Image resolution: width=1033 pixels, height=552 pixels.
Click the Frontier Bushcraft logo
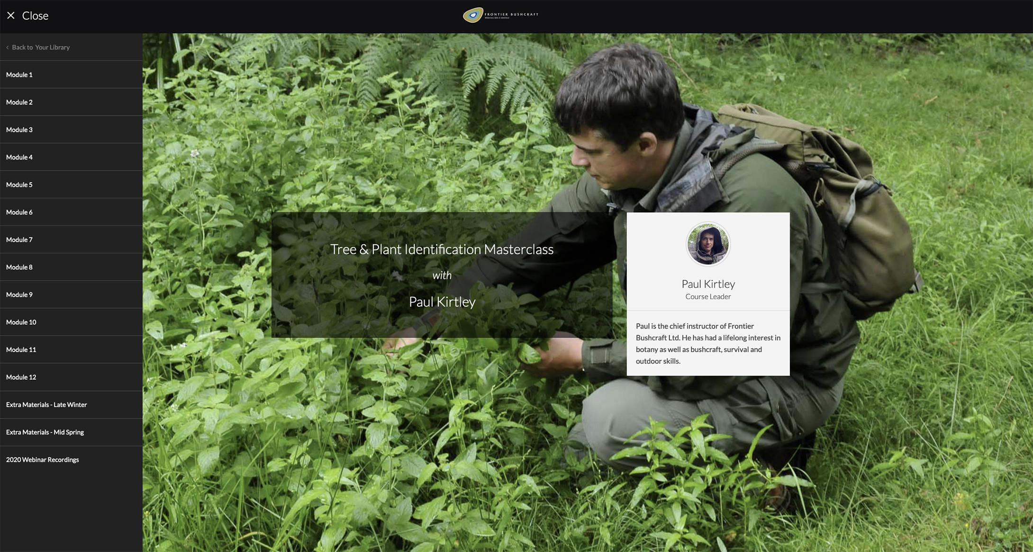click(x=500, y=15)
